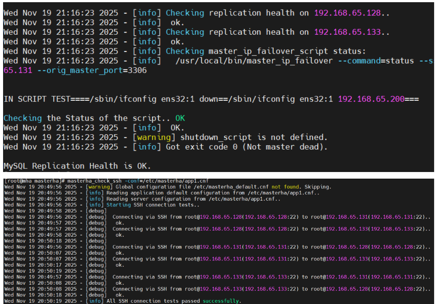Select the /usr/local/bin/master_ip_failover path
This screenshot has width=435, height=304.
pyautogui.click(x=254, y=61)
